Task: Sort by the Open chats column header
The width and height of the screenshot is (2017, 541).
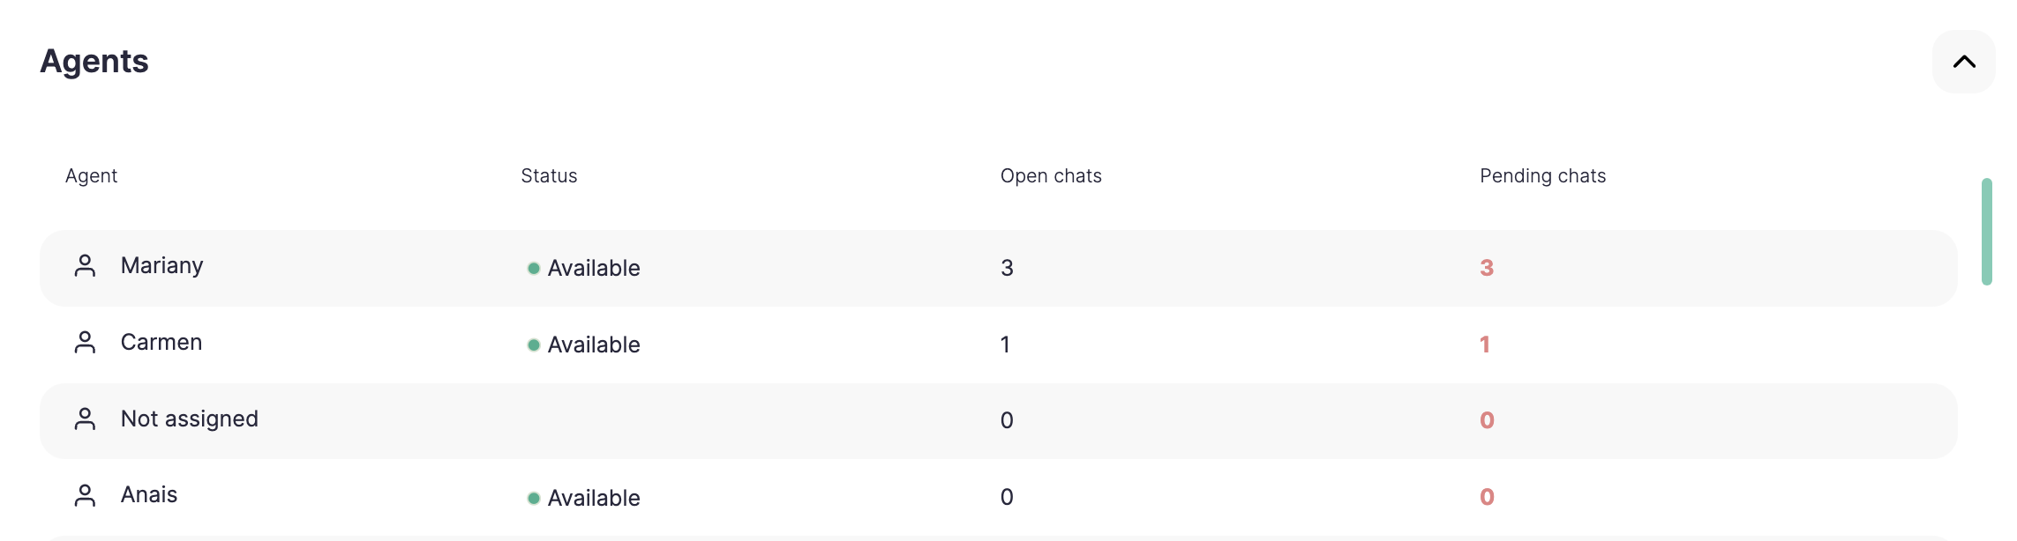Action: click(x=1050, y=176)
